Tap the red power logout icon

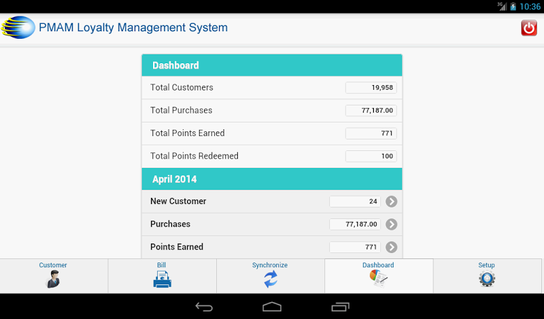[529, 28]
